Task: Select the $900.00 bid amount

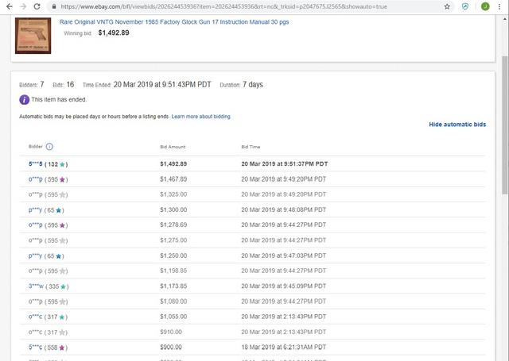Action: pyautogui.click(x=171, y=347)
